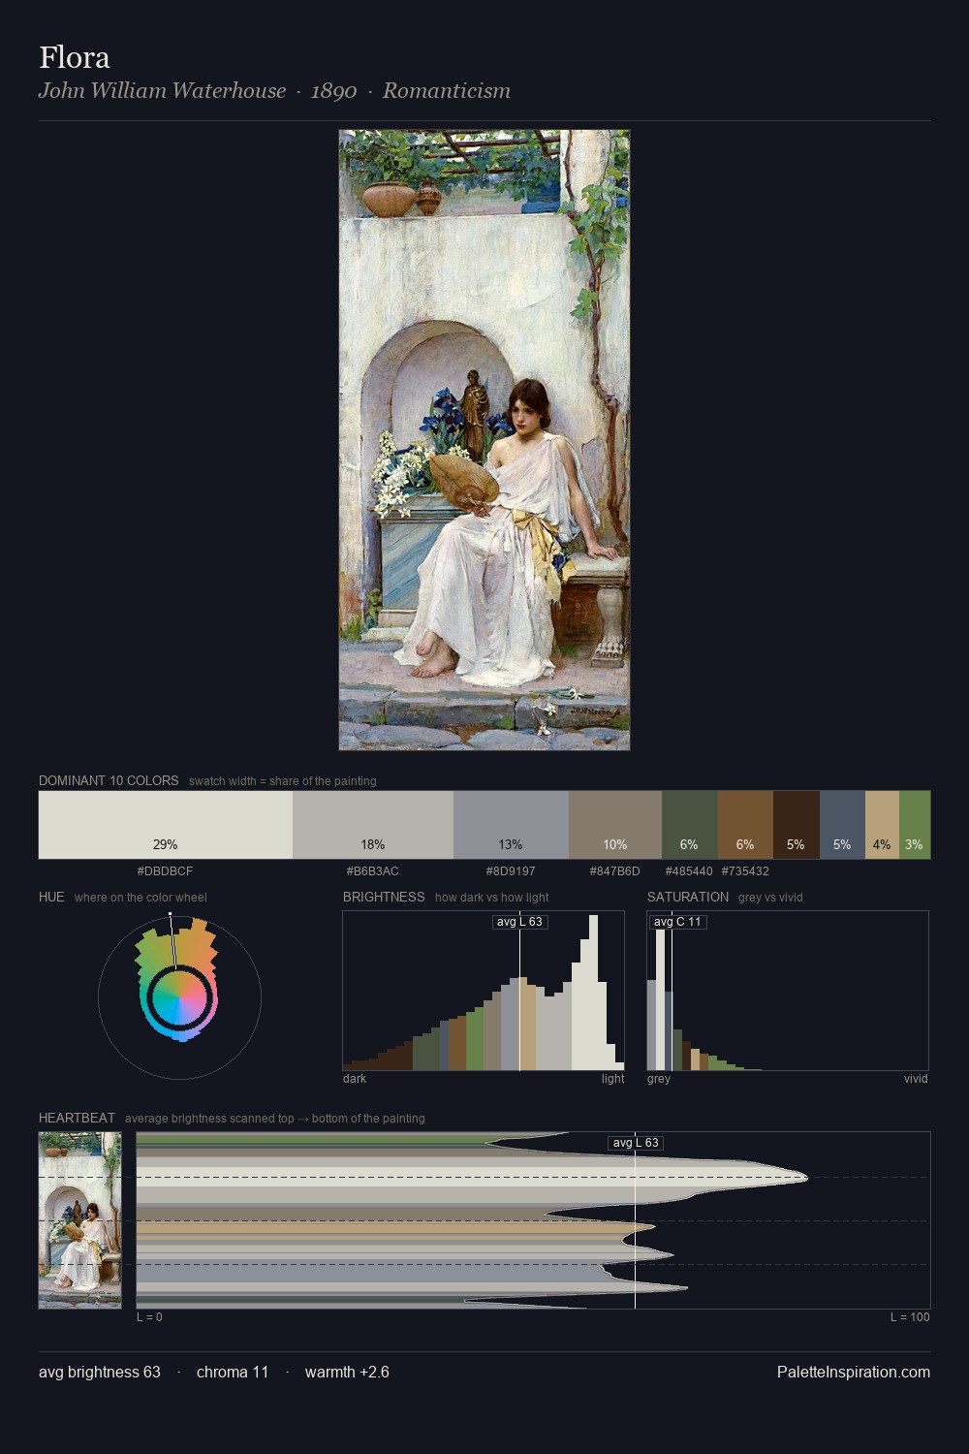
Task: Select the 29% off-white color swatch
Action: point(166,824)
